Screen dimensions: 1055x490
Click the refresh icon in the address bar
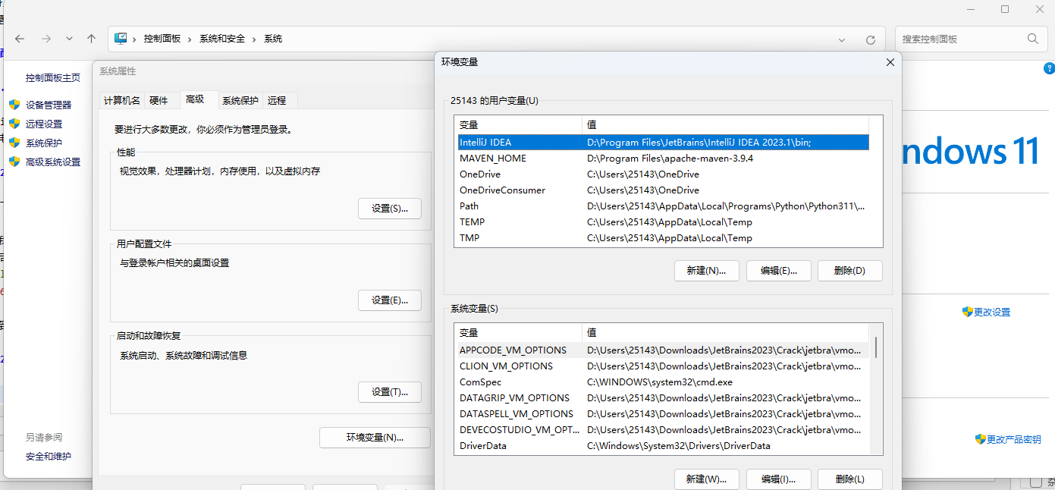click(x=870, y=39)
